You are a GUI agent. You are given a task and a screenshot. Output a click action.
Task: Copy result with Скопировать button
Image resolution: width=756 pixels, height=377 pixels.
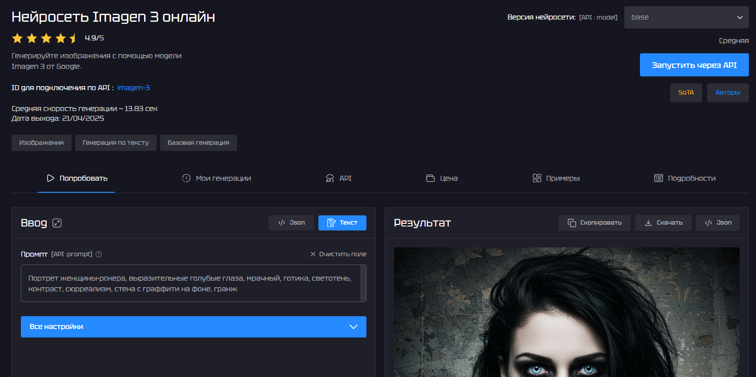click(594, 223)
